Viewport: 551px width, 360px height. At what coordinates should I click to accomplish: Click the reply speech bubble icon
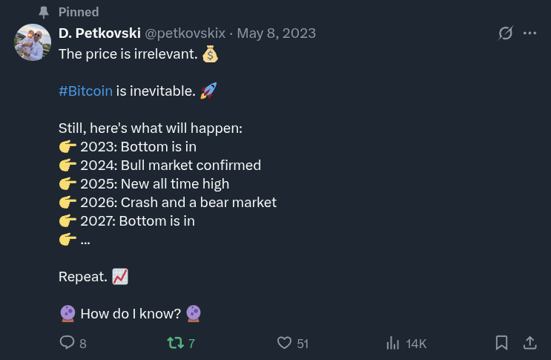(67, 343)
